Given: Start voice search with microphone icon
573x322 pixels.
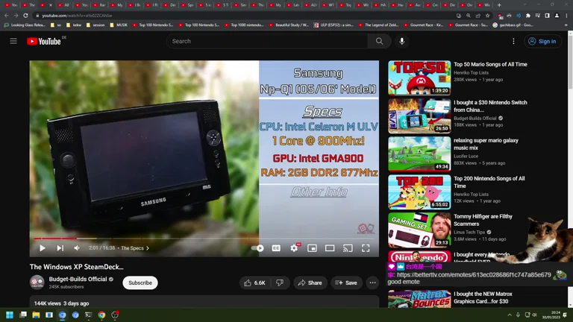Looking at the screenshot, I should (x=402, y=41).
